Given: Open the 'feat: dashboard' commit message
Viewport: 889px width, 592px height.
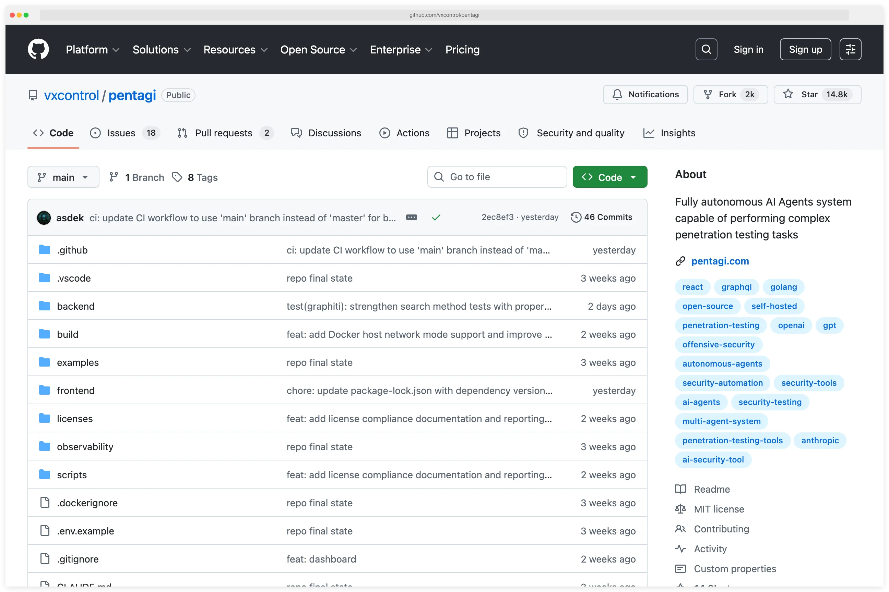Looking at the screenshot, I should click(x=321, y=559).
